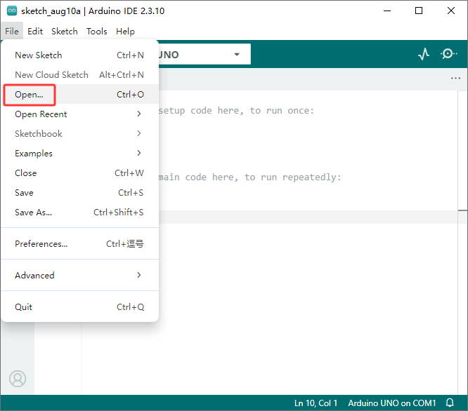The height and width of the screenshot is (411, 468).
Task: Click the editor vertical scrollbar
Action: tap(462, 242)
